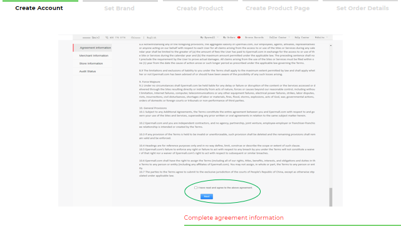This screenshot has width=401, height=226.
Task: Open the Create Product step
Action: click(x=200, y=8)
